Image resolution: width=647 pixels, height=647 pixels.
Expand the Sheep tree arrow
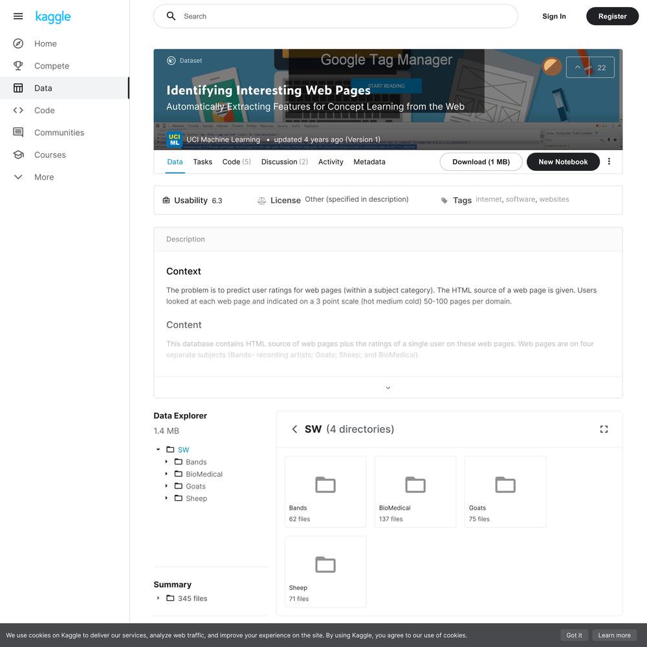point(166,498)
